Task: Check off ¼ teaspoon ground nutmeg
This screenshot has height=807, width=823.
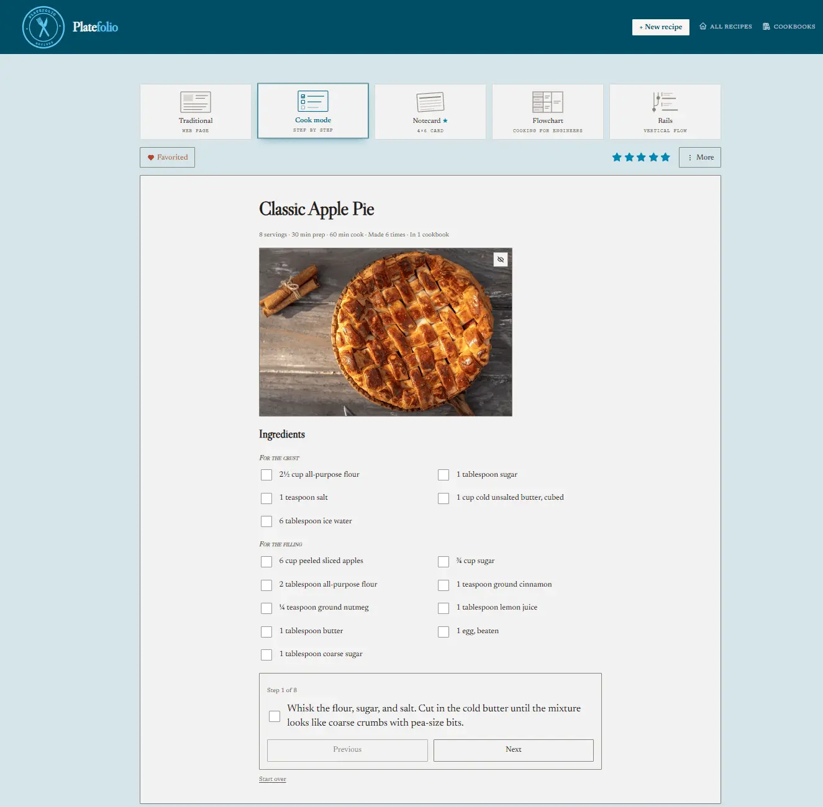Action: [x=266, y=608]
